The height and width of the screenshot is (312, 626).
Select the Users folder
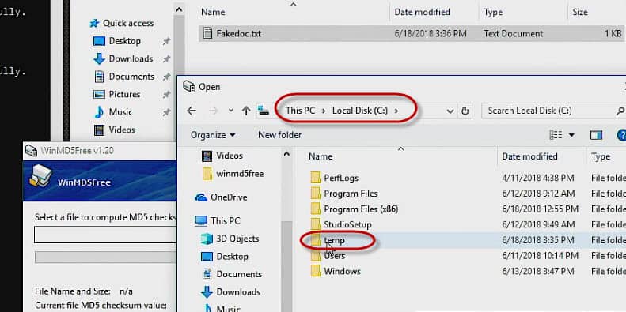coord(334,256)
